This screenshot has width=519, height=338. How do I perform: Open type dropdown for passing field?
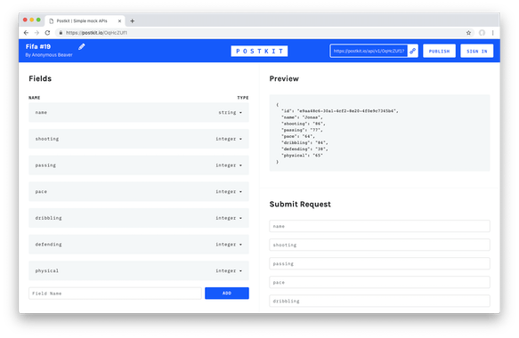[229, 165]
